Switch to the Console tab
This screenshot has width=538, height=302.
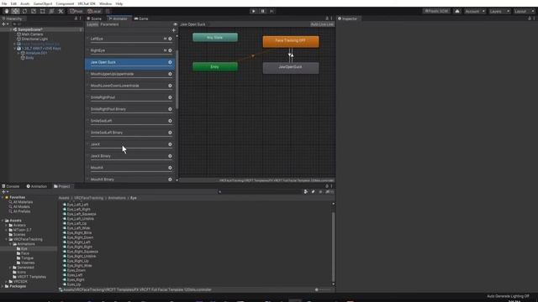pos(11,186)
